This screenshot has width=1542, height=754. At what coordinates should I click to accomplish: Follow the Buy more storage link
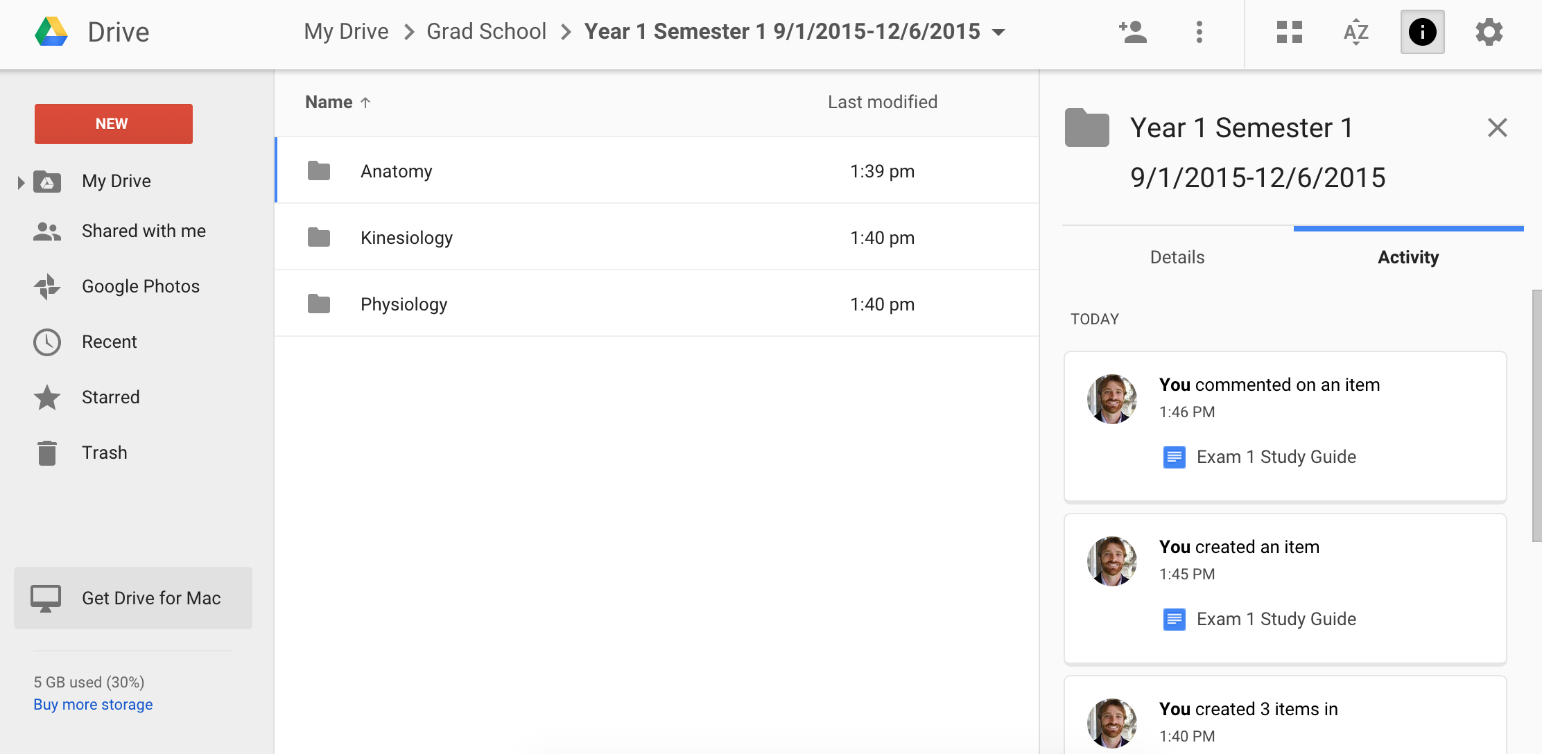93,704
